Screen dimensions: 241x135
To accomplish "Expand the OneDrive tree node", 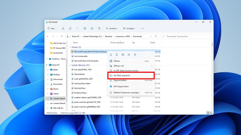I will click(47, 59).
